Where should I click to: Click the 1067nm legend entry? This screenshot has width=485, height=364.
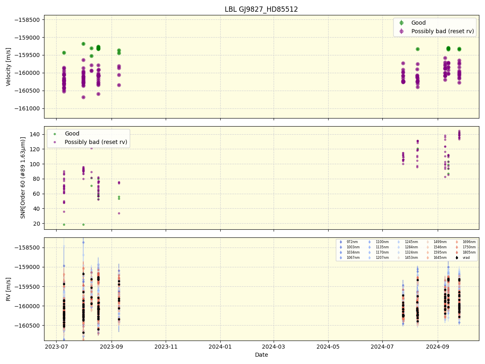[x=350, y=258]
